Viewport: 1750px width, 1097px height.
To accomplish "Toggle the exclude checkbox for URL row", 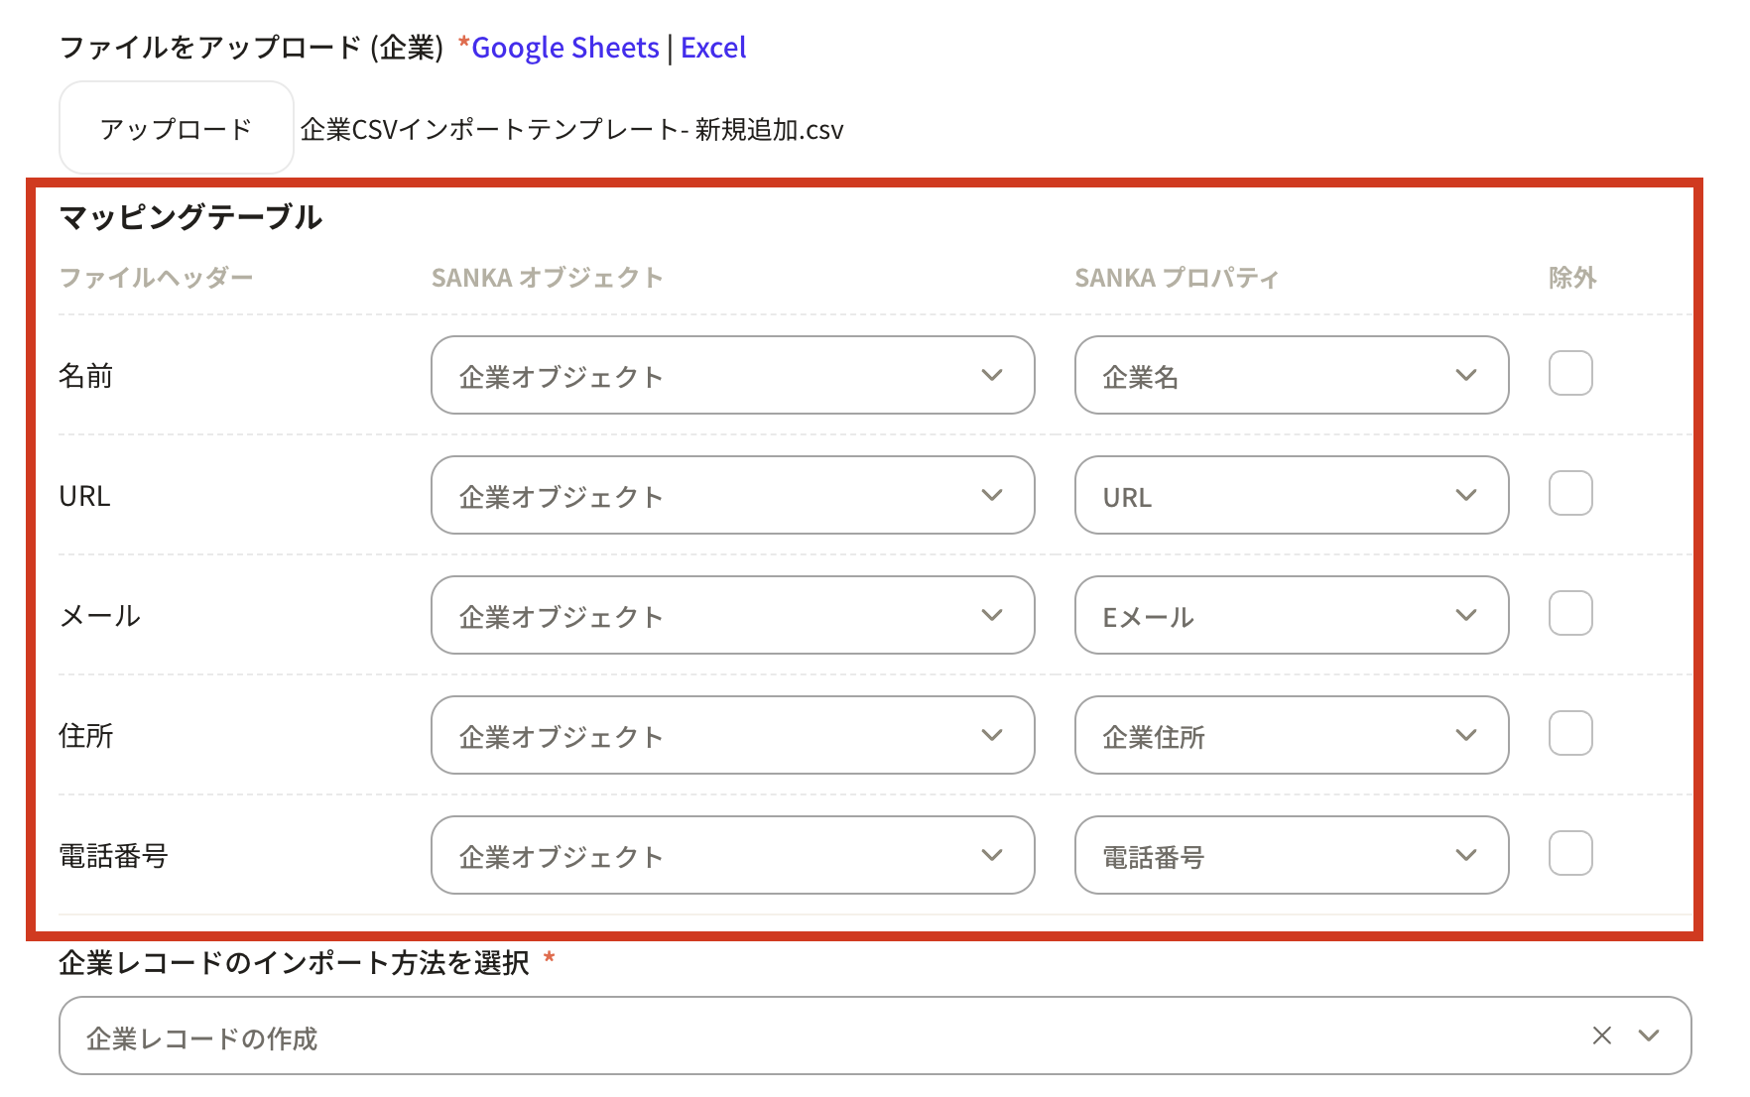I will (1570, 494).
